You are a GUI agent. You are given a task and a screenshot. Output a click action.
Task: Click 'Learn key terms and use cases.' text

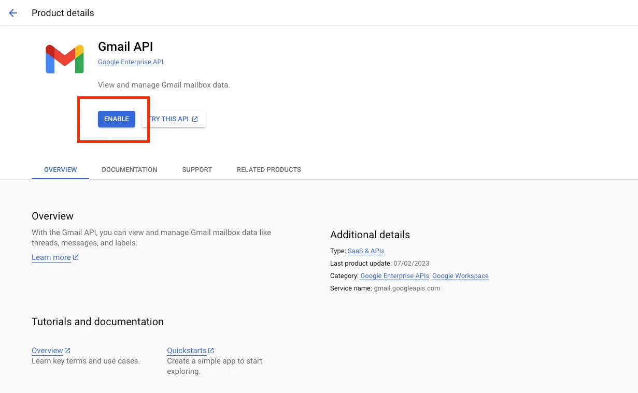coord(86,361)
